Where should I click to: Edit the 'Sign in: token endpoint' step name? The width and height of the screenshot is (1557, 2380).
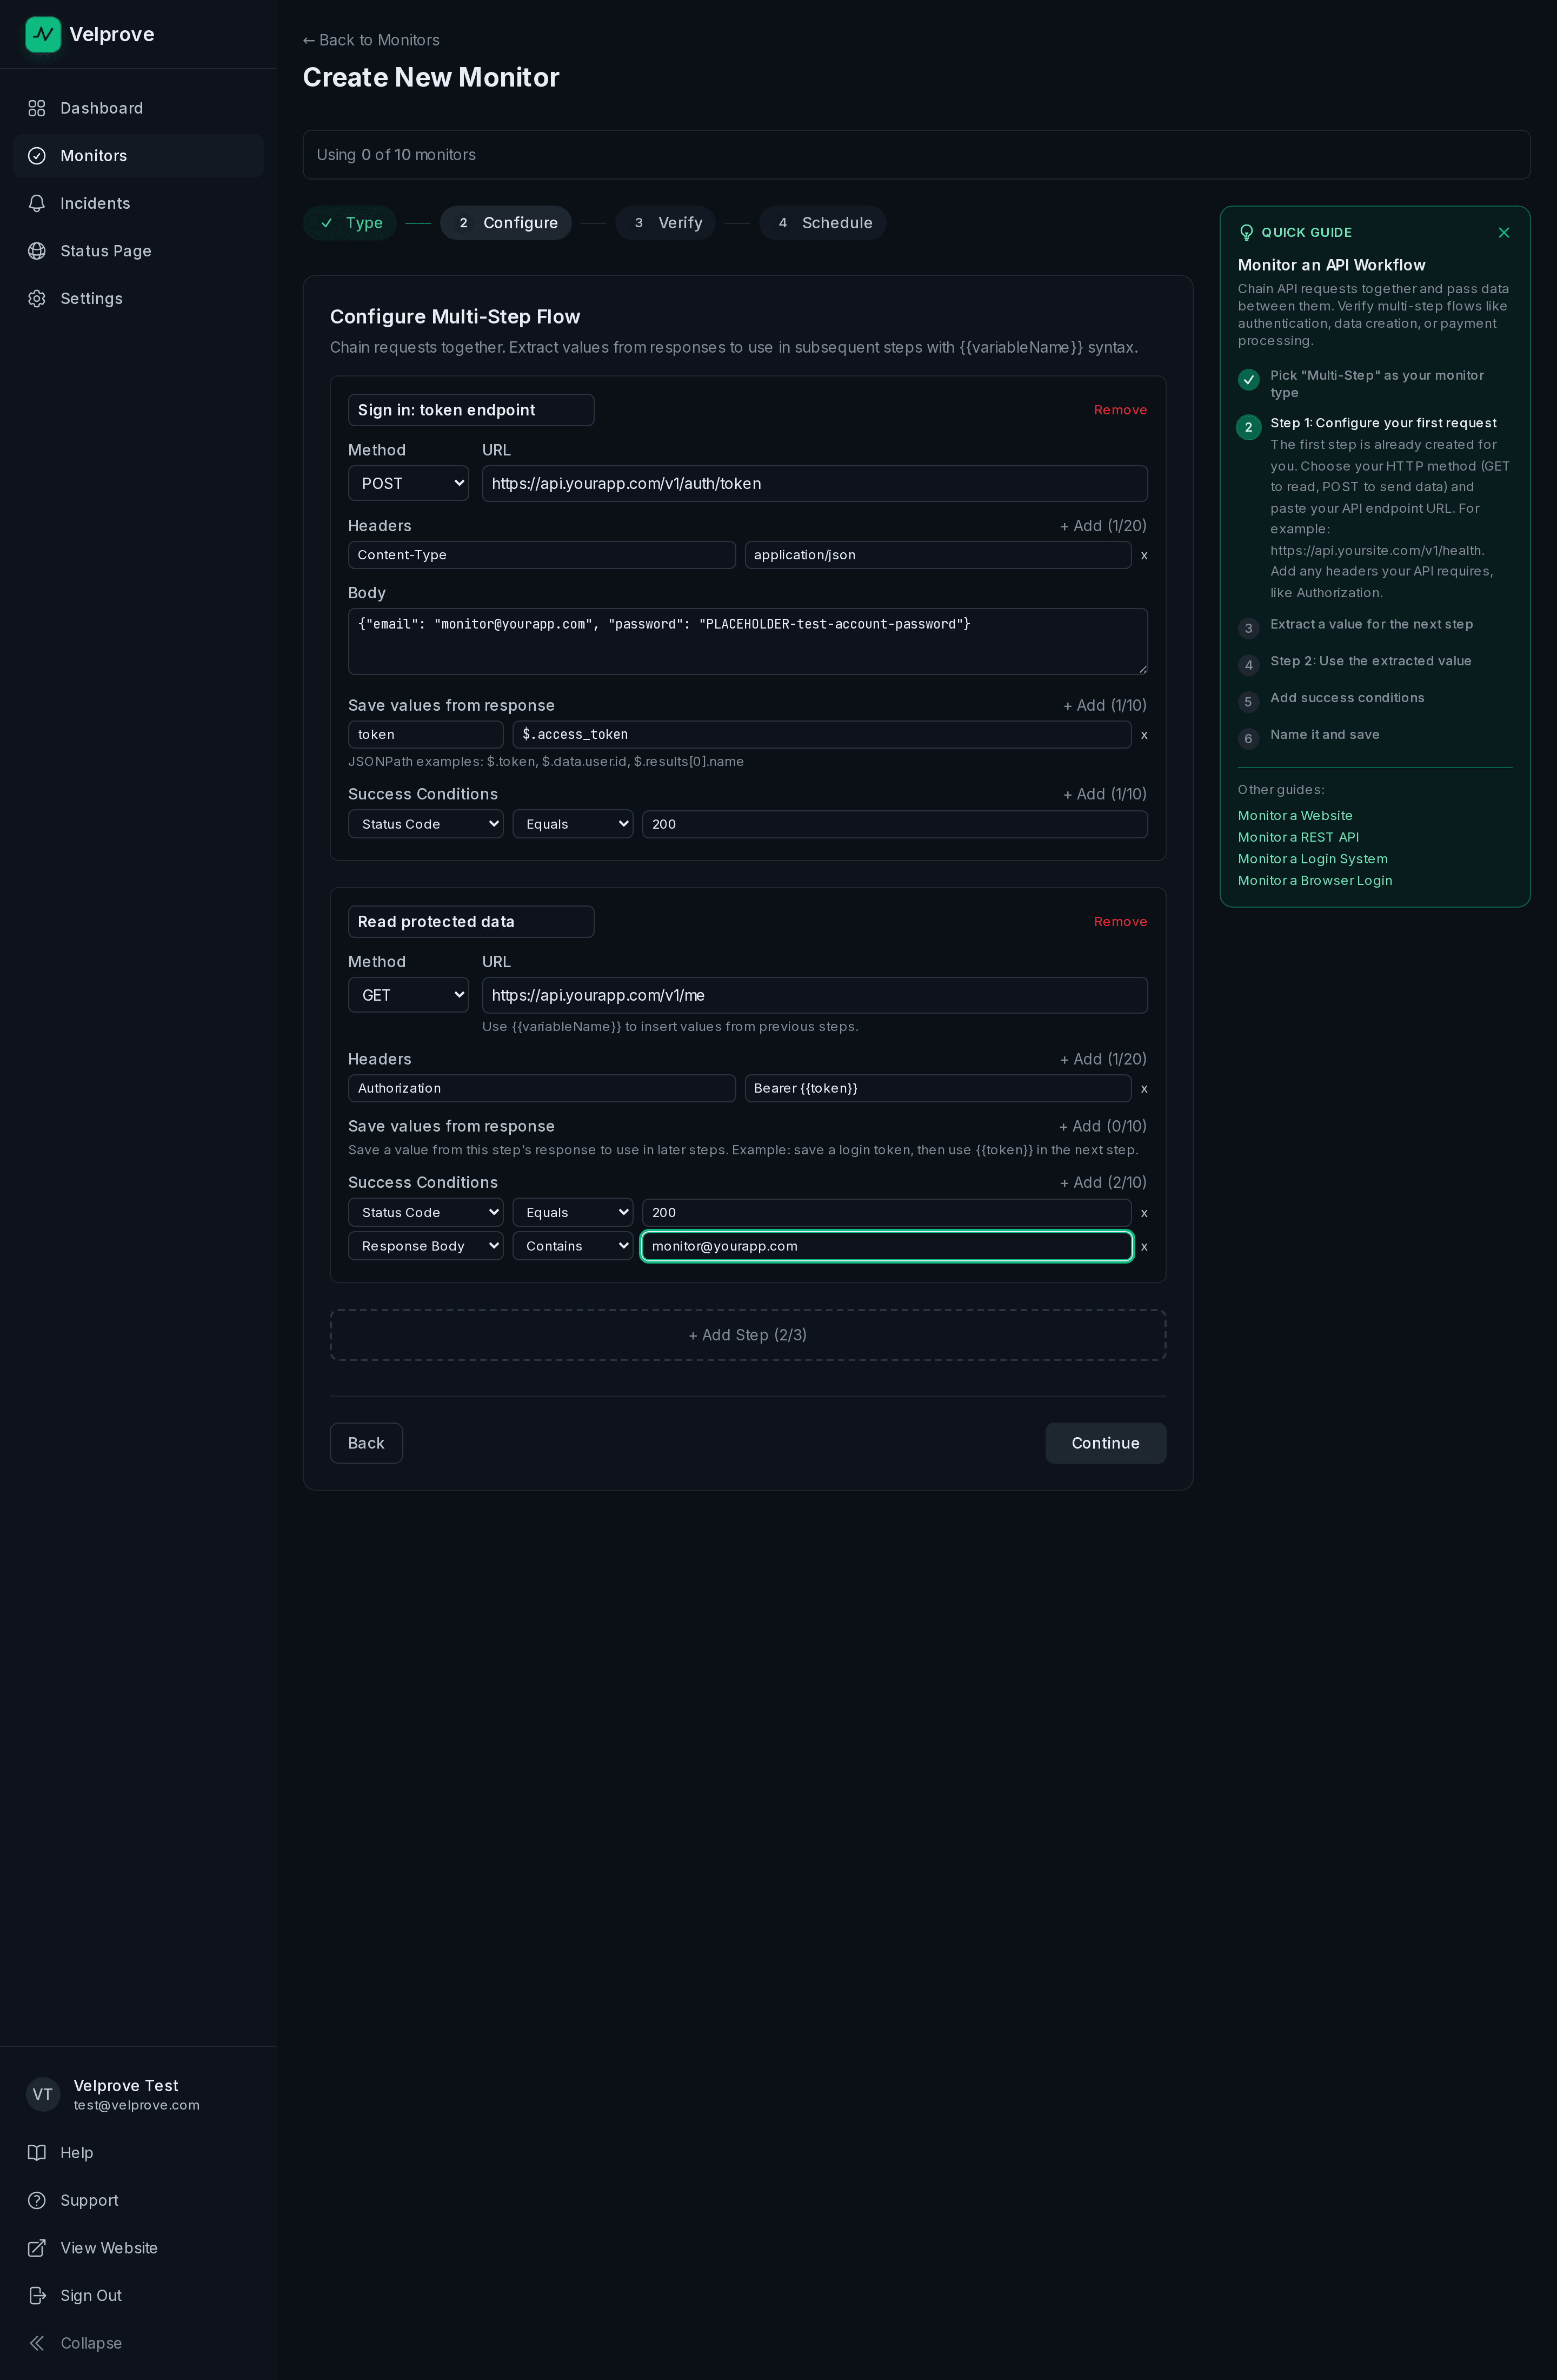471,410
